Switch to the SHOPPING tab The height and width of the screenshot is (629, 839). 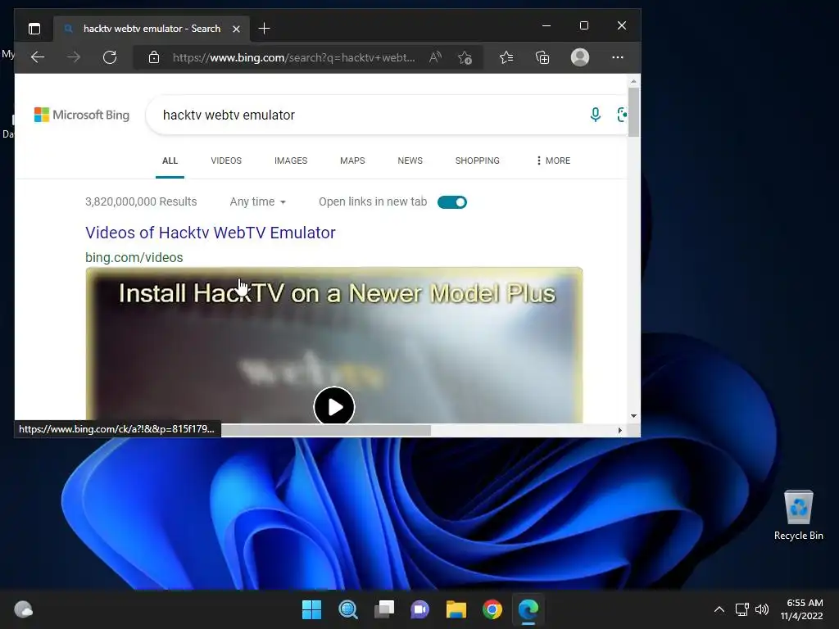[x=478, y=161]
